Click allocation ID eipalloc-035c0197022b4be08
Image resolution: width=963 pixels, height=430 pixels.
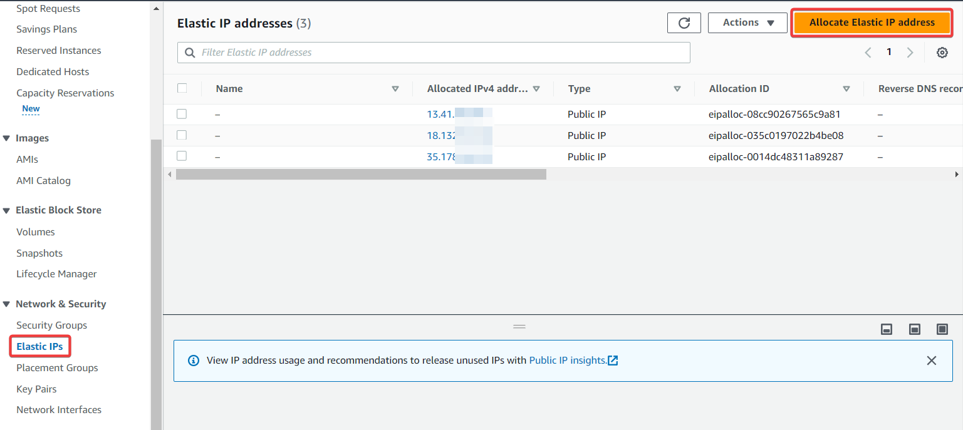click(776, 136)
